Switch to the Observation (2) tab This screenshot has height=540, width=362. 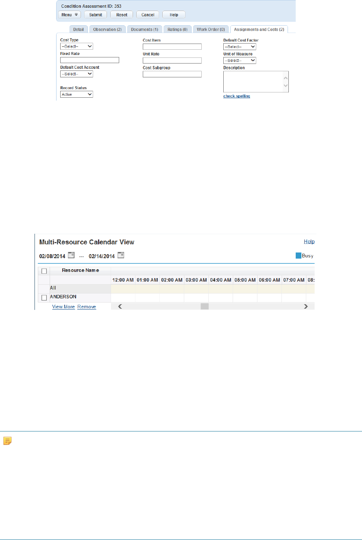[x=107, y=29]
